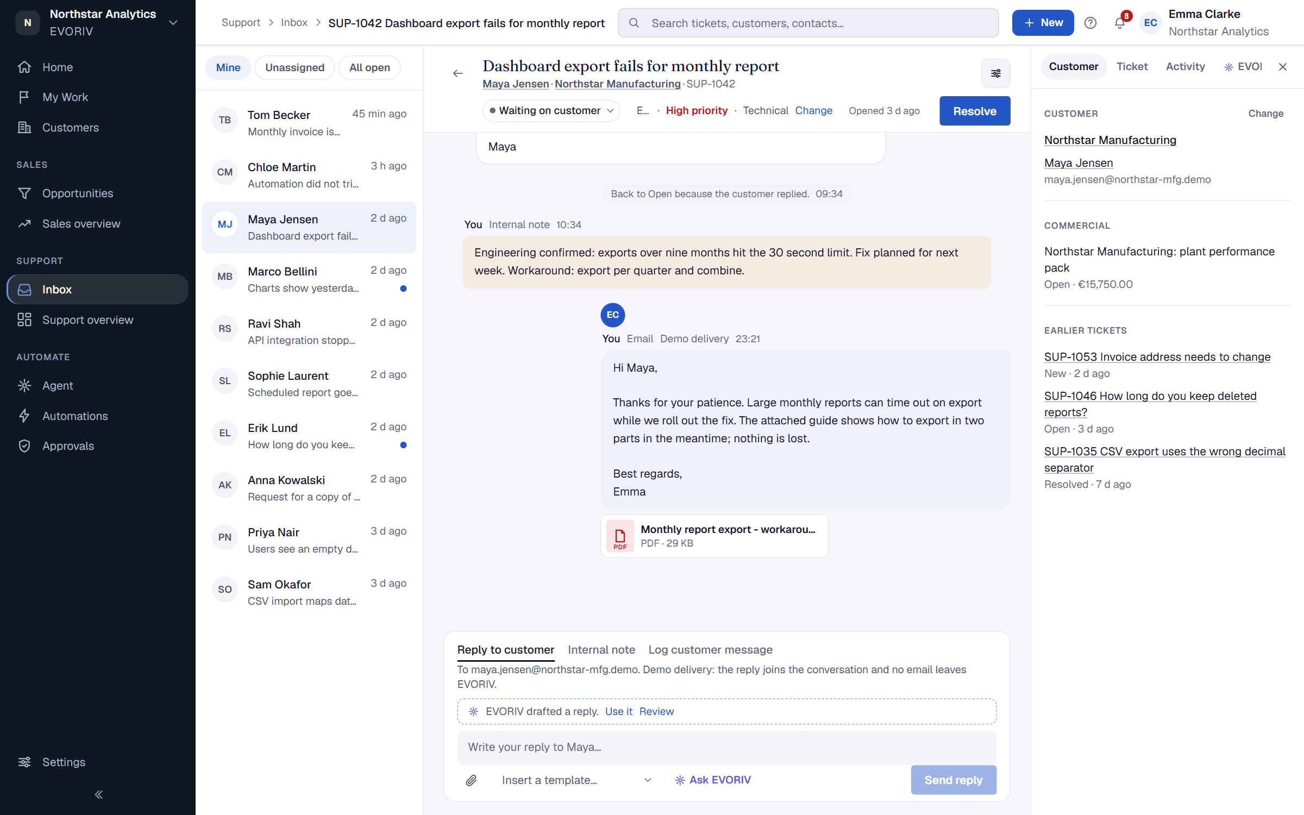Open Approvals shield icon

[24, 446]
